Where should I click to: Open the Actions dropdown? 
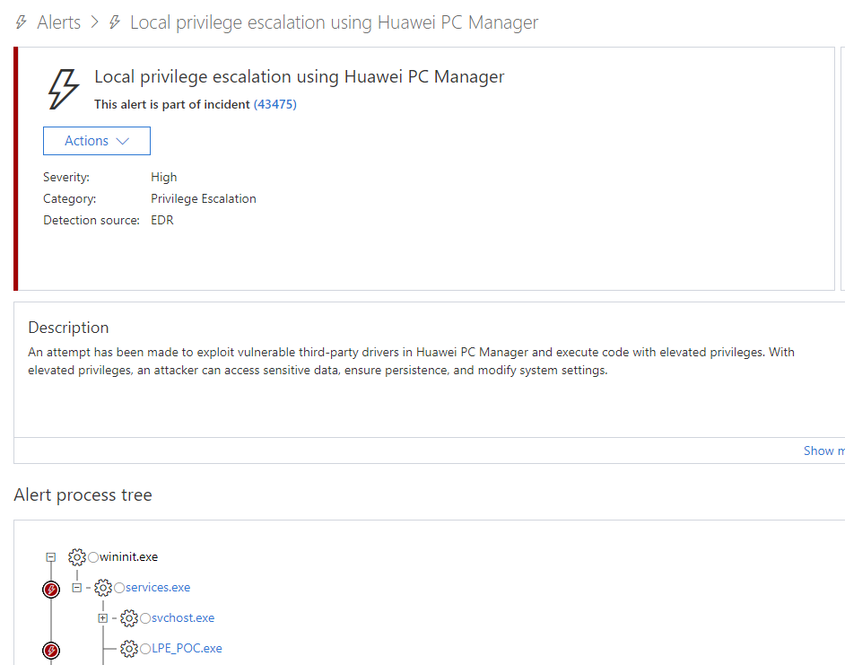[96, 141]
